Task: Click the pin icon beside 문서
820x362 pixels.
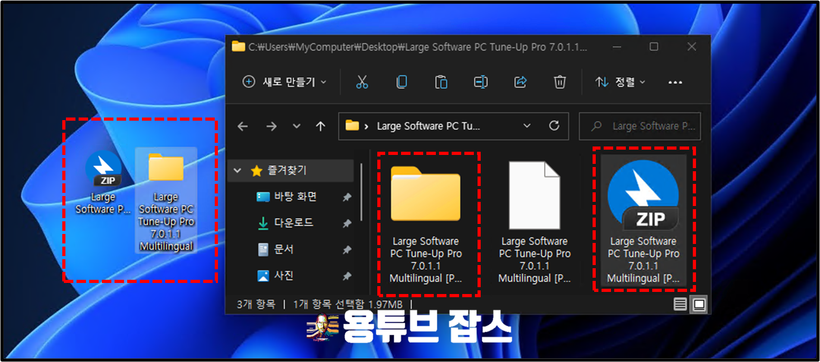Action: (347, 249)
